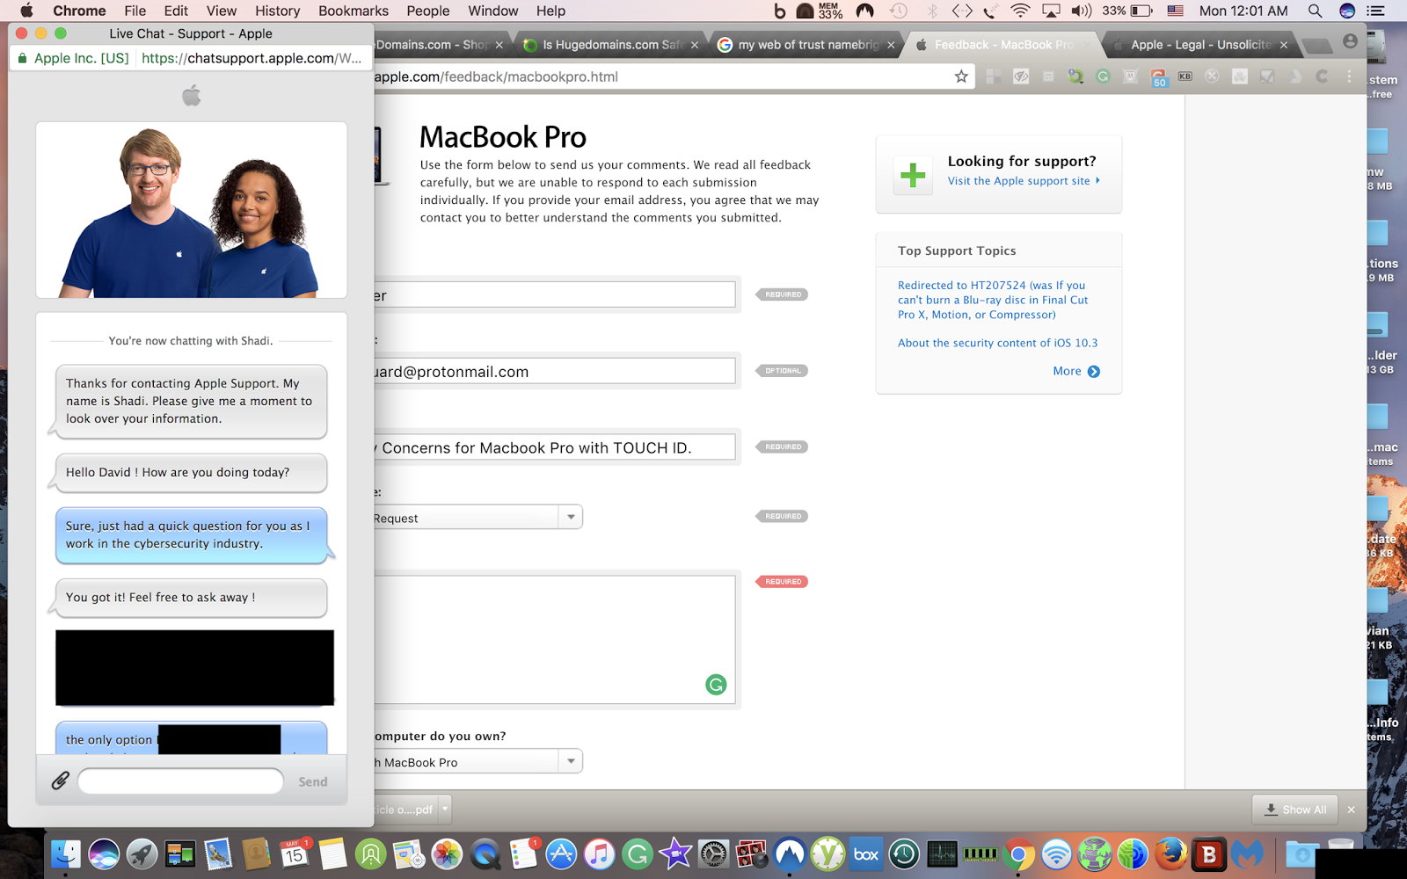Click the name field ending in "er"

(554, 294)
